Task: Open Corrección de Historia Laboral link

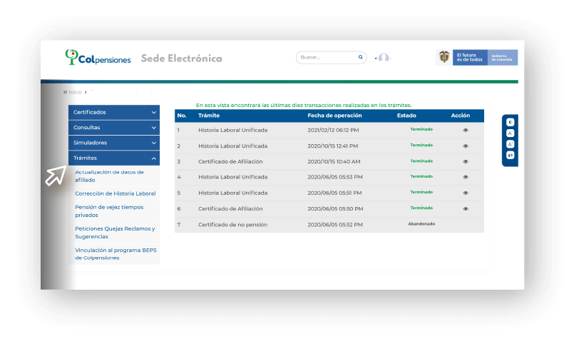Action: [115, 193]
